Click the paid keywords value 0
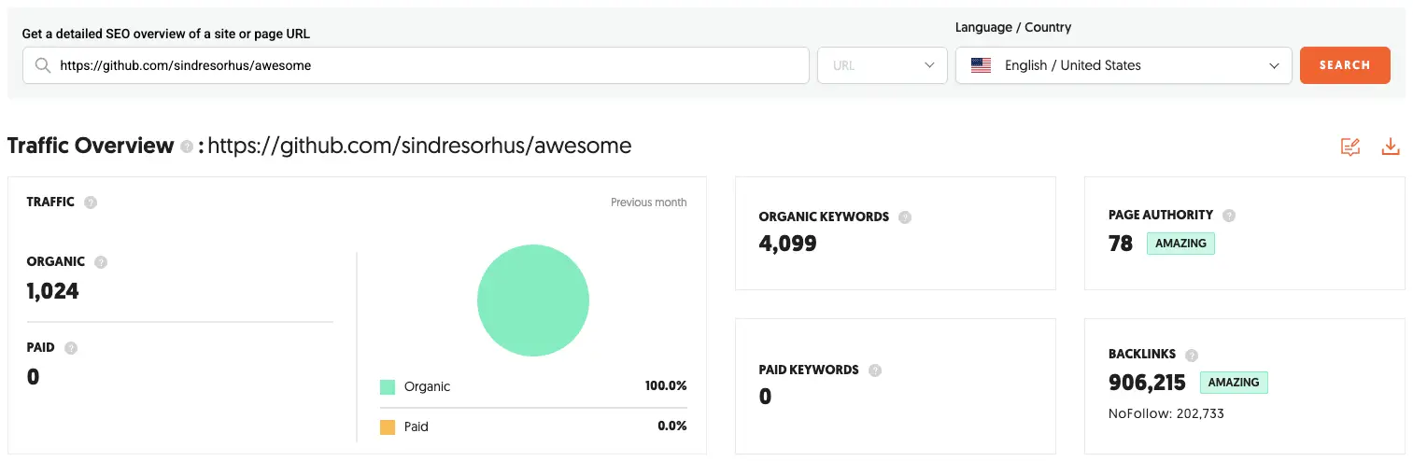 [x=765, y=397]
